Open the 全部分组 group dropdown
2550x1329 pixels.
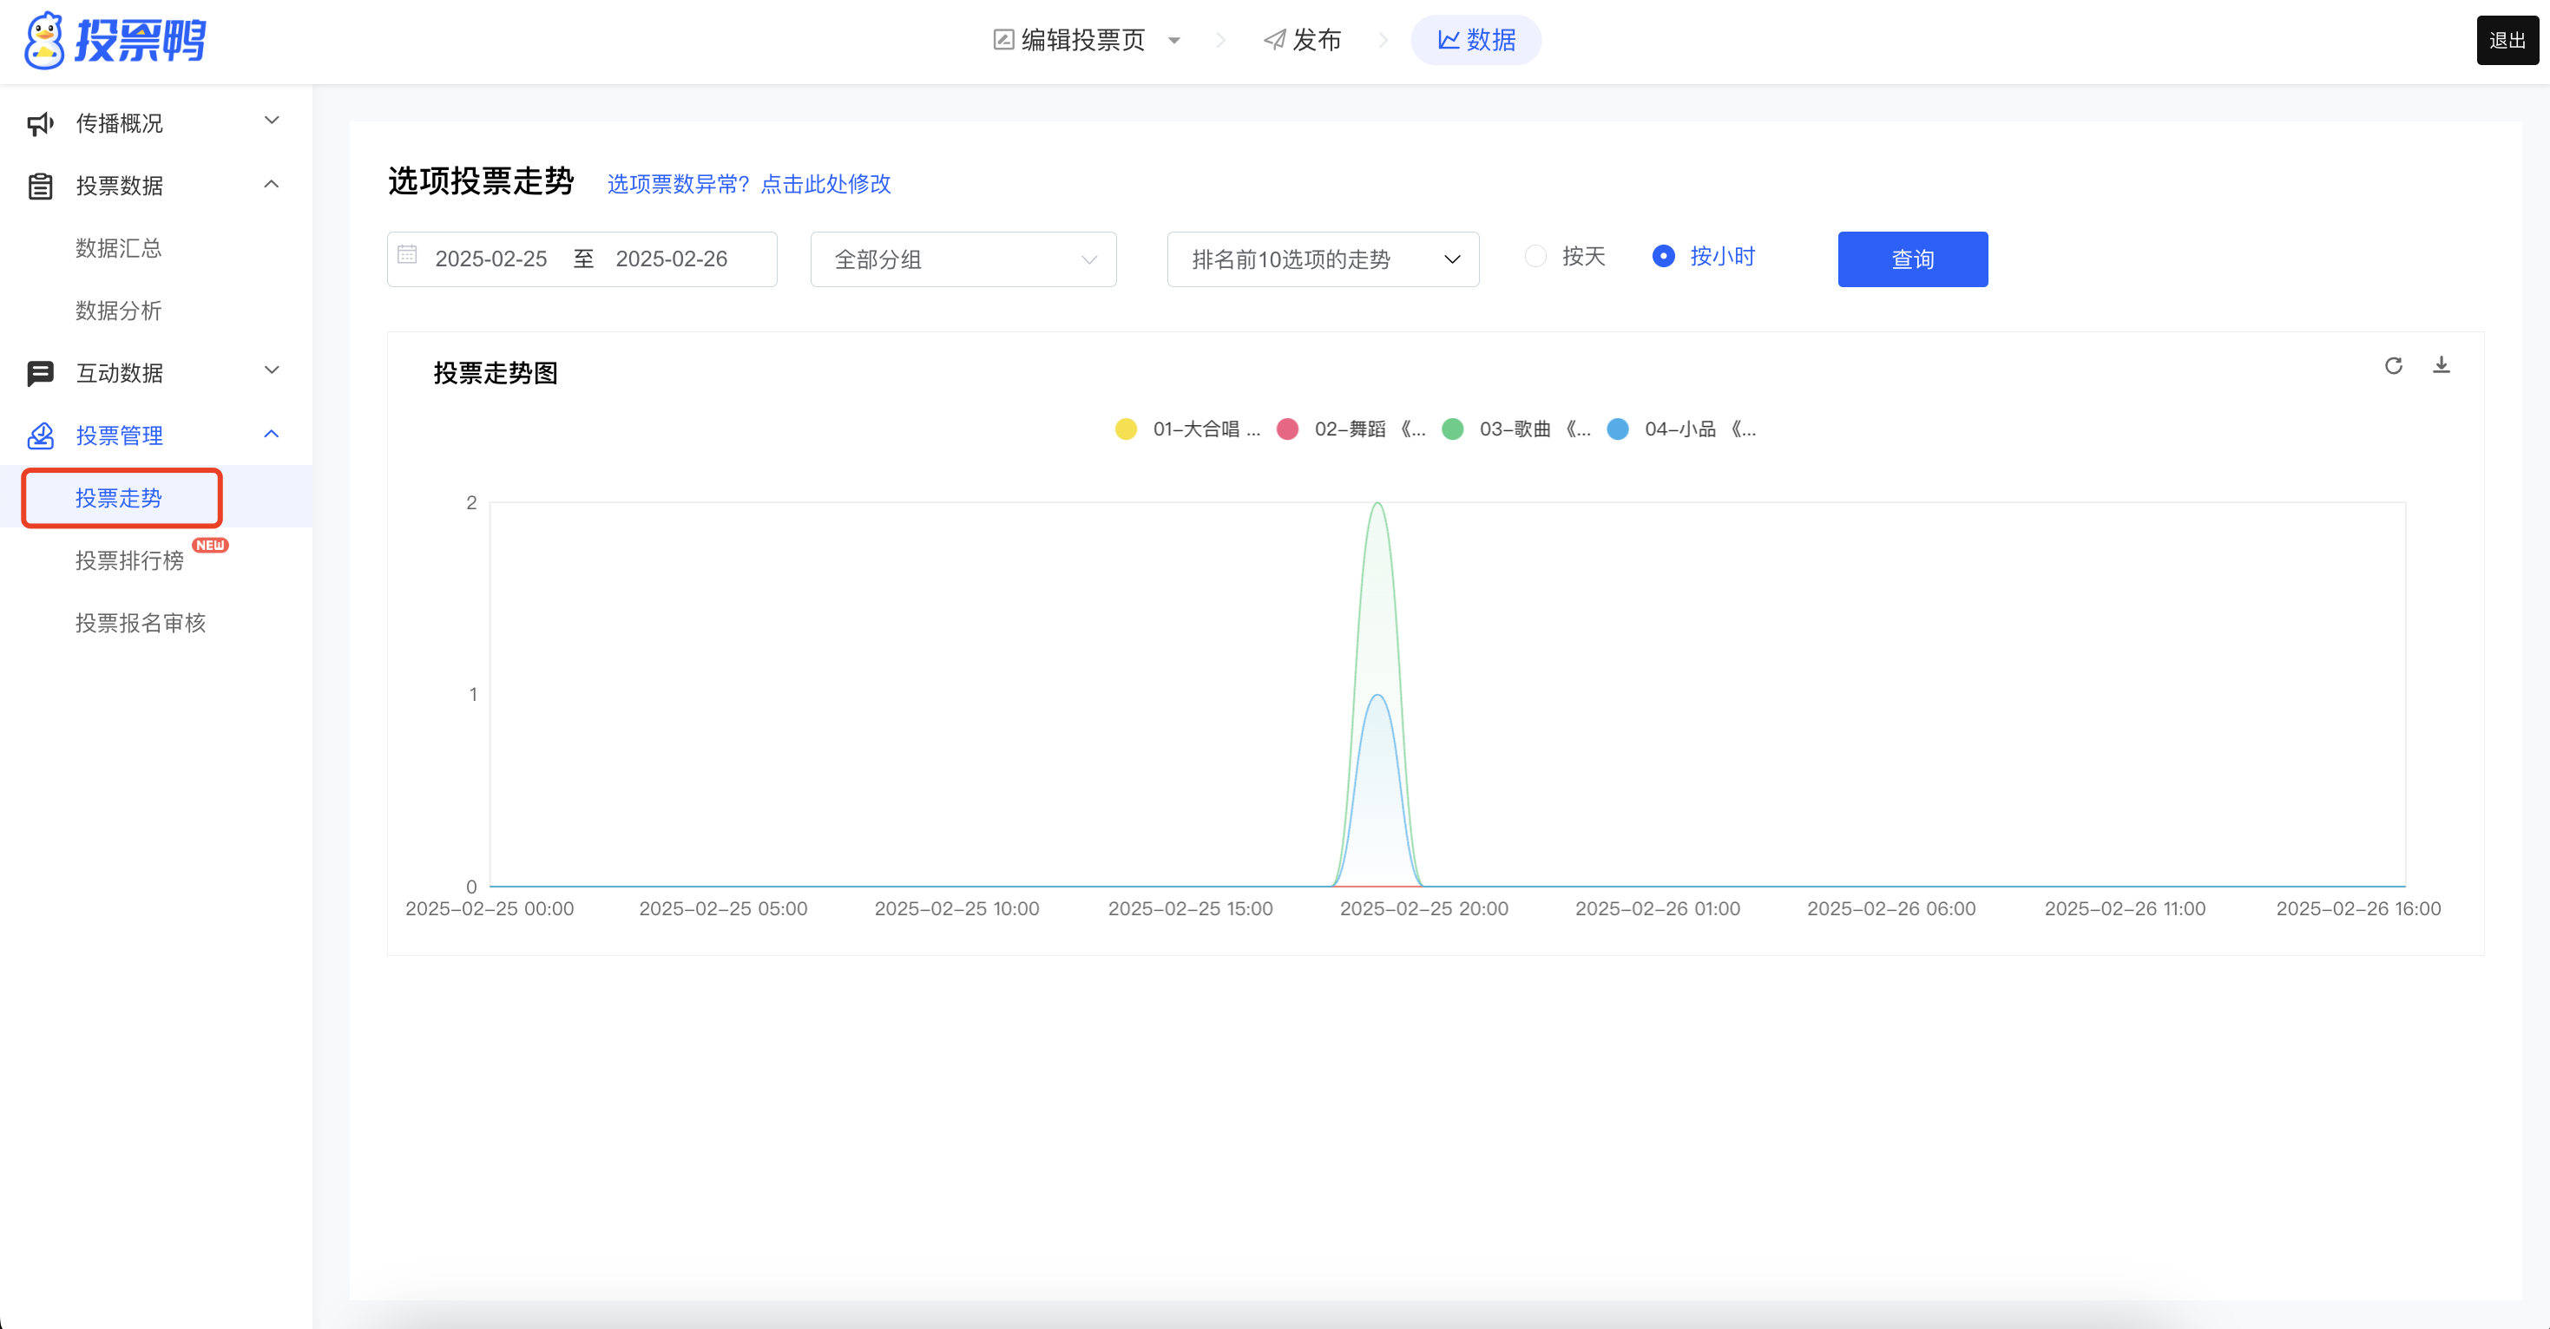pos(963,259)
